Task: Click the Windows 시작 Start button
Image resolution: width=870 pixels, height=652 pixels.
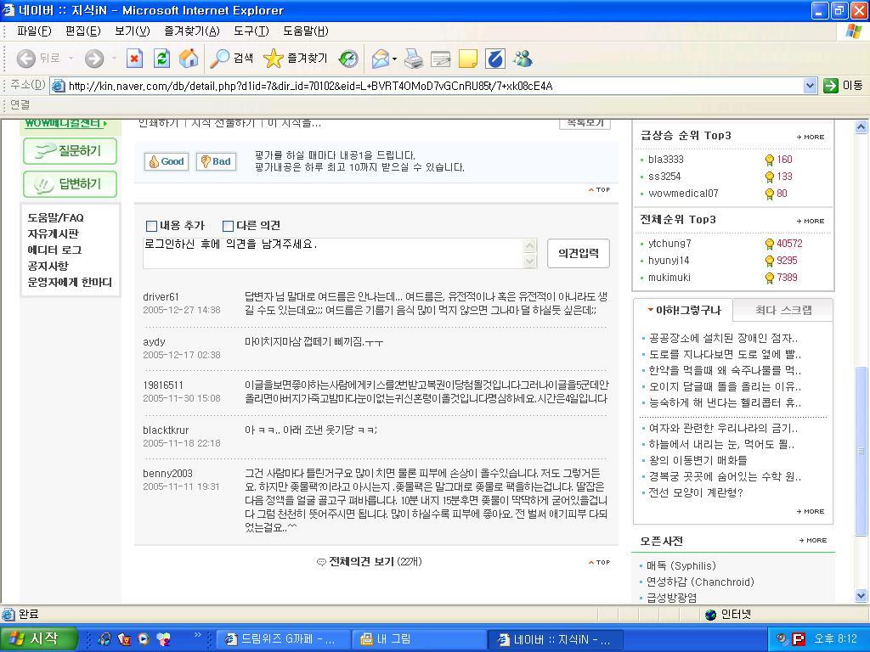Action: 40,639
